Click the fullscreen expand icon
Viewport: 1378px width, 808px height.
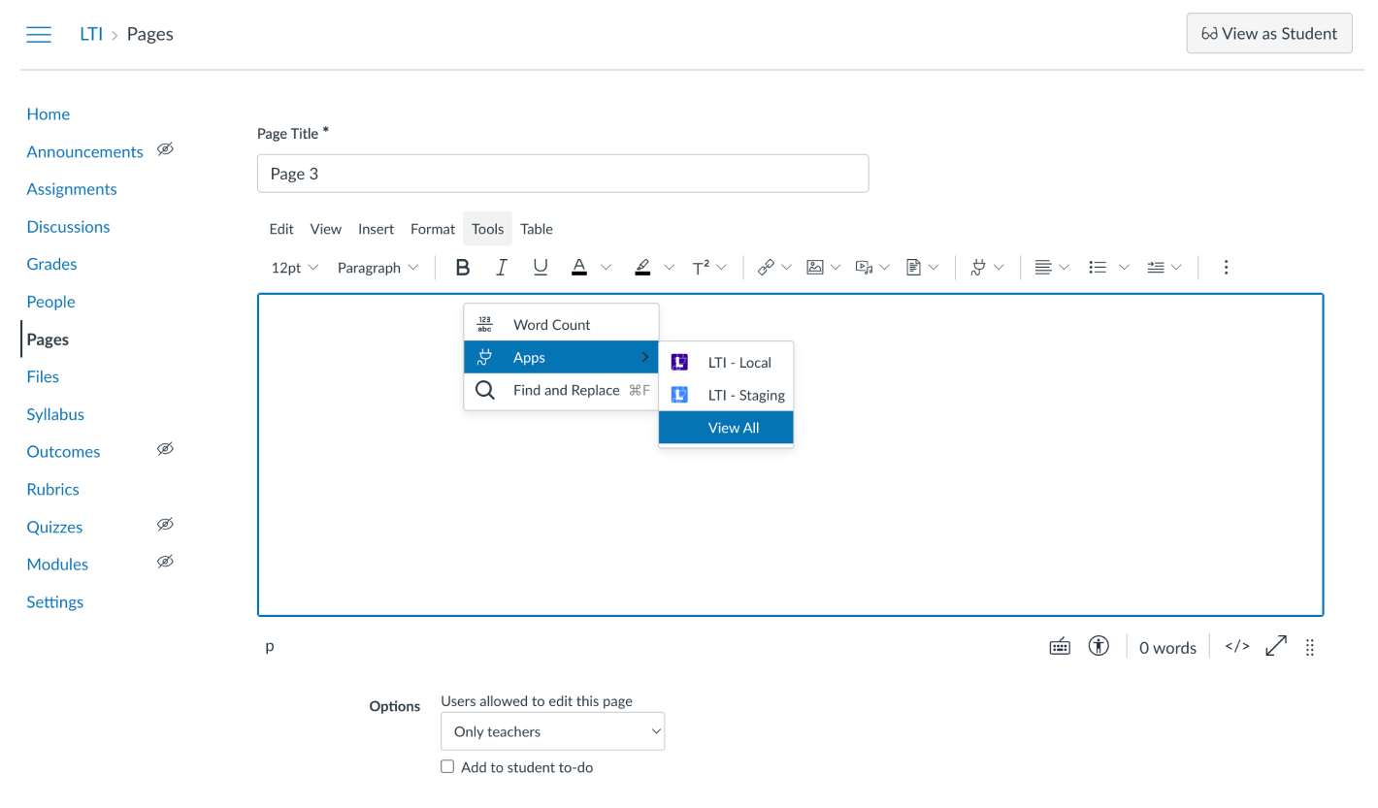tap(1276, 646)
